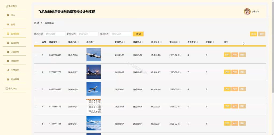This screenshot has height=135, width=274.
Task: Focus the 始发站点 search input field
Action: tap(88, 34)
